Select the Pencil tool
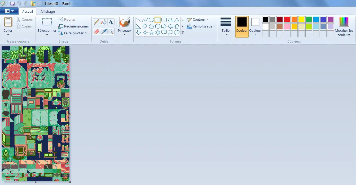The height and width of the screenshot is (185, 356). [96, 22]
